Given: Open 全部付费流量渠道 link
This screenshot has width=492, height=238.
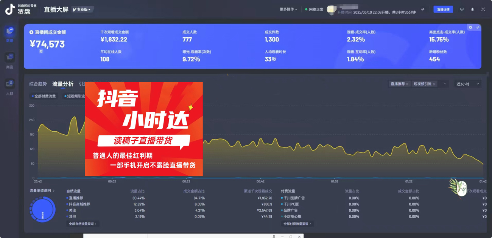Looking at the screenshot, I should 297,224.
